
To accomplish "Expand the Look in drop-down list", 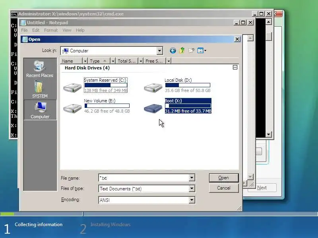I will (x=160, y=51).
